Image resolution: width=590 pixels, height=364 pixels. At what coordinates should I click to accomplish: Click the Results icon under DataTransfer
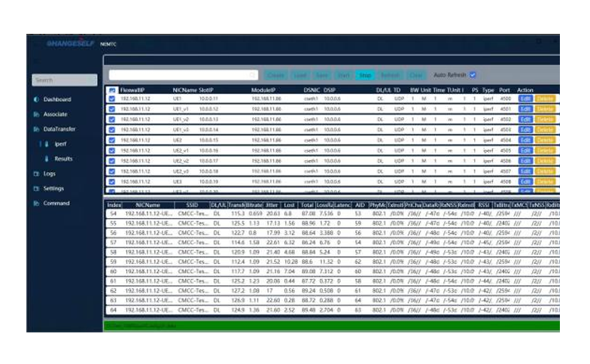click(x=47, y=159)
